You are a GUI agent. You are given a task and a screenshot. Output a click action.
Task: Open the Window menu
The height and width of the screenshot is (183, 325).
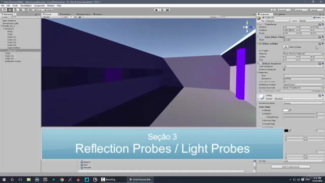click(x=51, y=6)
